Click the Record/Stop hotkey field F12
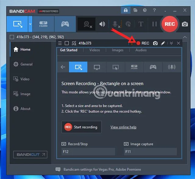This screenshot has height=179, width=195. click(88, 152)
